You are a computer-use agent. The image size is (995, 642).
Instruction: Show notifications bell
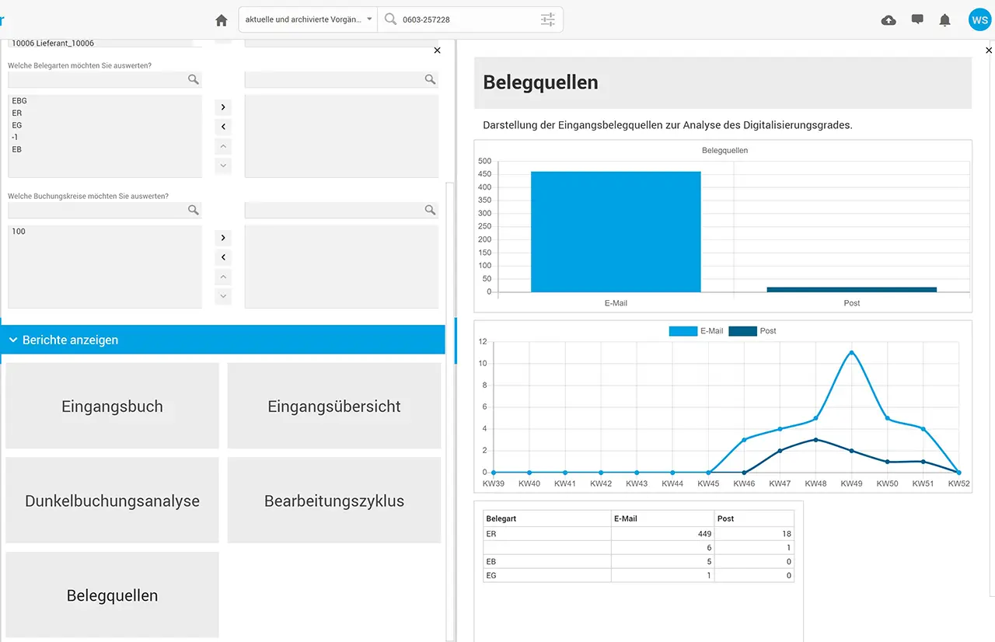point(945,20)
